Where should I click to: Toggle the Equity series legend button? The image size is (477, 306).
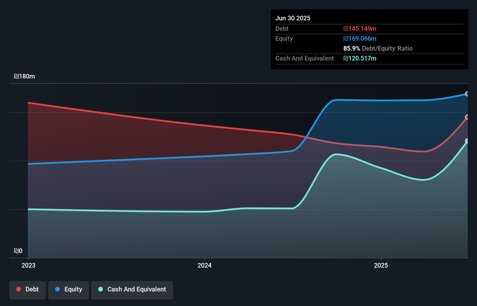click(69, 290)
